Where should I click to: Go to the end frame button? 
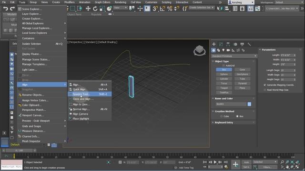pos(225,162)
